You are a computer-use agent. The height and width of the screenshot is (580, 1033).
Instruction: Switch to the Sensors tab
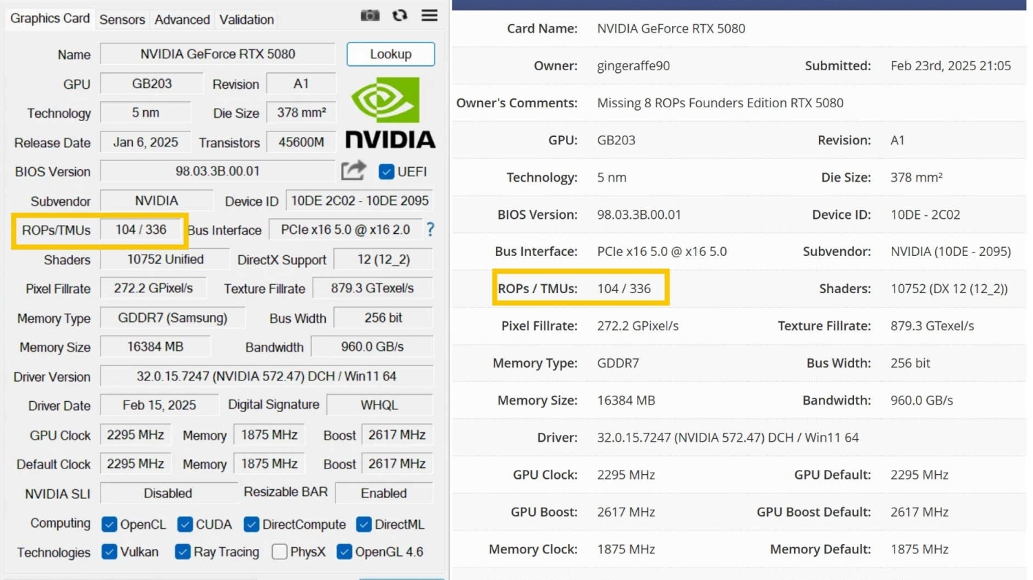[122, 19]
